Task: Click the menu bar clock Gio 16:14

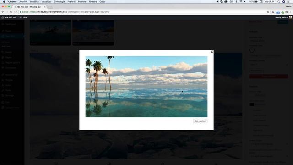Action: (270, 1)
